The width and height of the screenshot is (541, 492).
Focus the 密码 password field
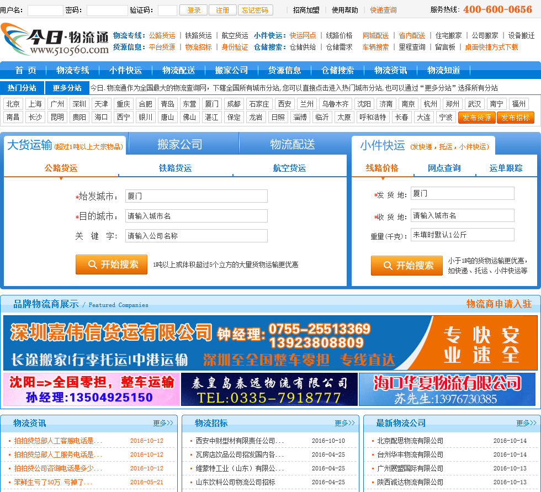click(x=107, y=10)
